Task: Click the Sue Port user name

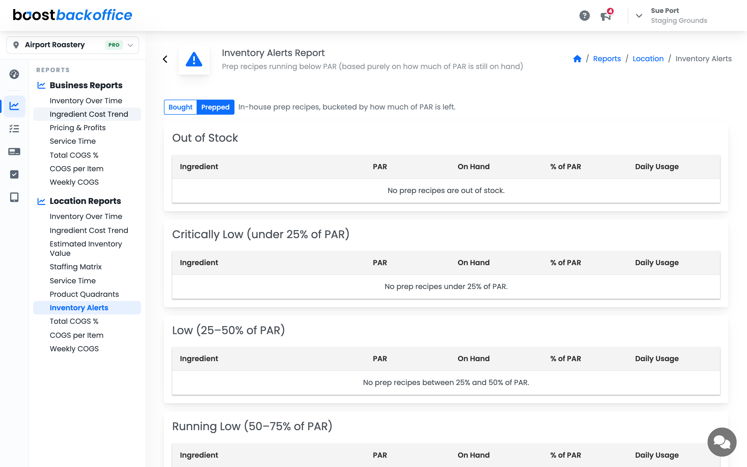Action: tap(665, 10)
